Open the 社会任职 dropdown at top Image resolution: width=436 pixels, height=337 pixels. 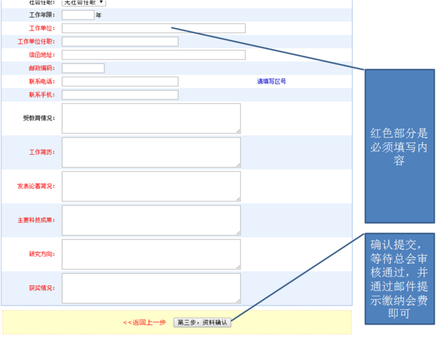coord(83,2)
